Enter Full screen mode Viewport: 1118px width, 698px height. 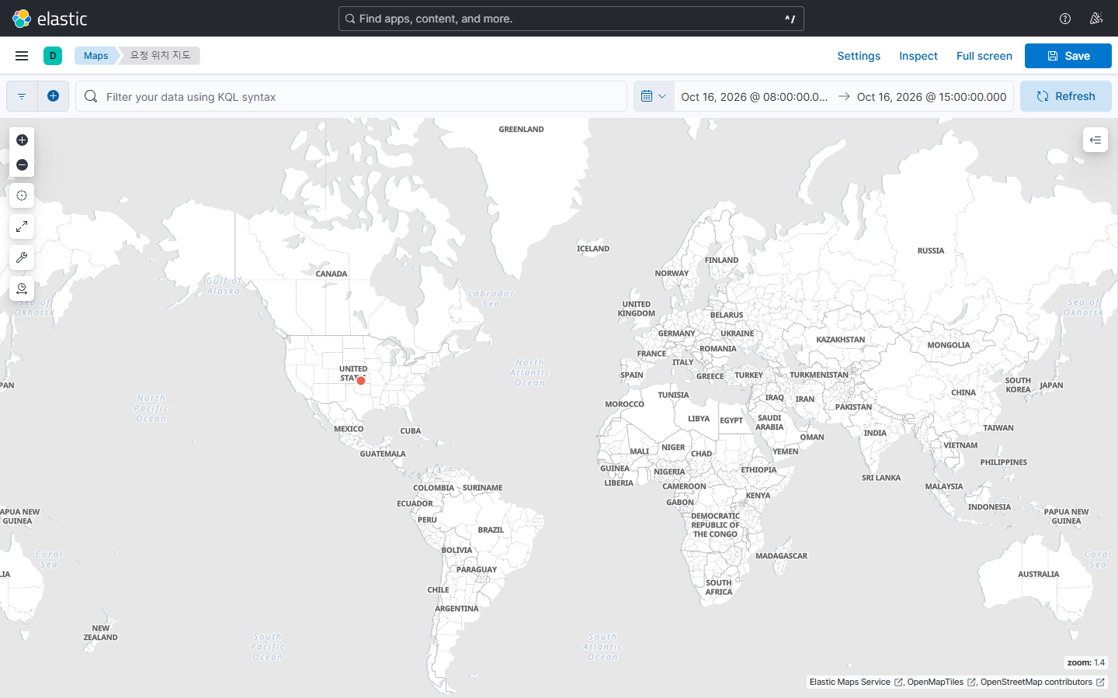(984, 56)
